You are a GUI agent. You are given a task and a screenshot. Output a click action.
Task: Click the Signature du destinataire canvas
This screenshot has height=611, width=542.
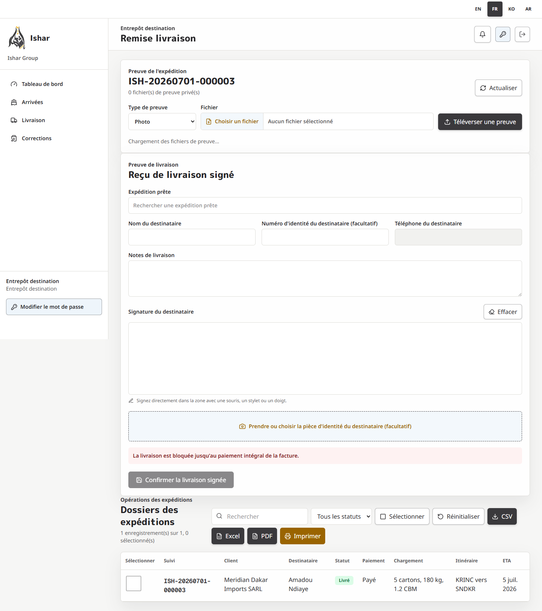pos(325,358)
